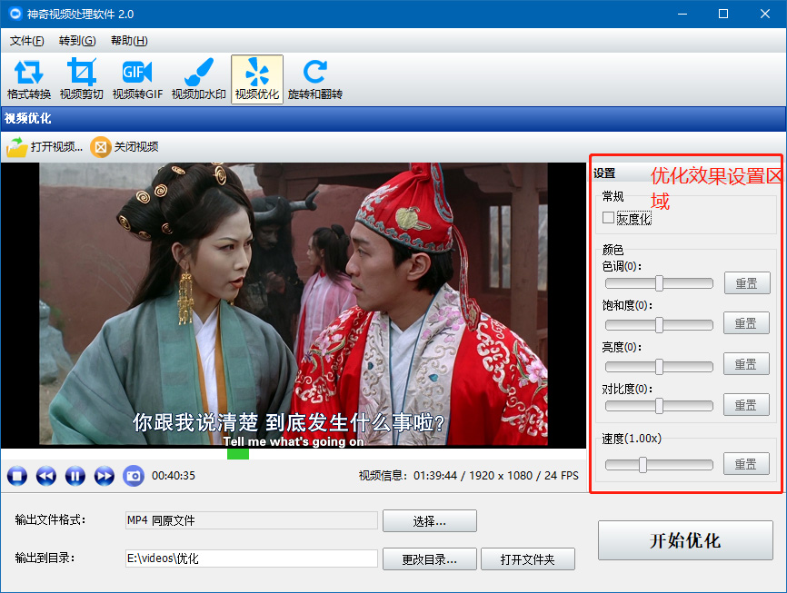Open the 旋转和翻转 rotate tool
Screen dimensions: 787x593
coord(314,79)
